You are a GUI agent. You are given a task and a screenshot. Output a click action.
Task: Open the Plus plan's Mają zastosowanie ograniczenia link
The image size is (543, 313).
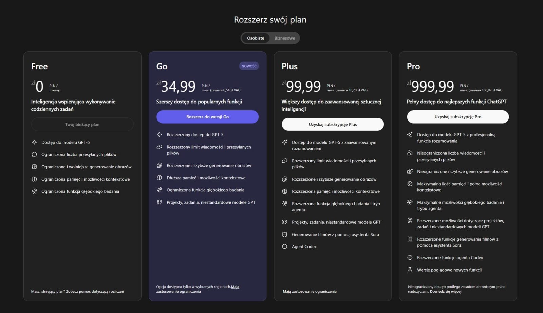point(310,291)
